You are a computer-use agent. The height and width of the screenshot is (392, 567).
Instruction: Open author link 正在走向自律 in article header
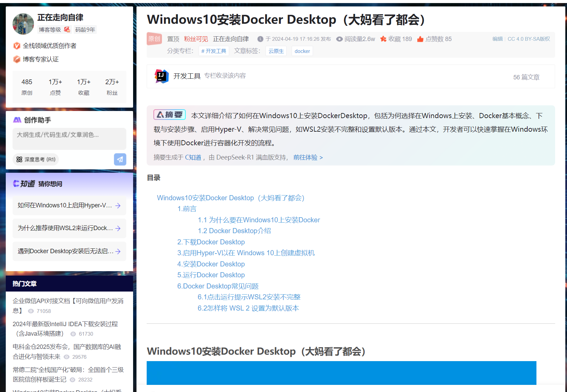point(231,39)
